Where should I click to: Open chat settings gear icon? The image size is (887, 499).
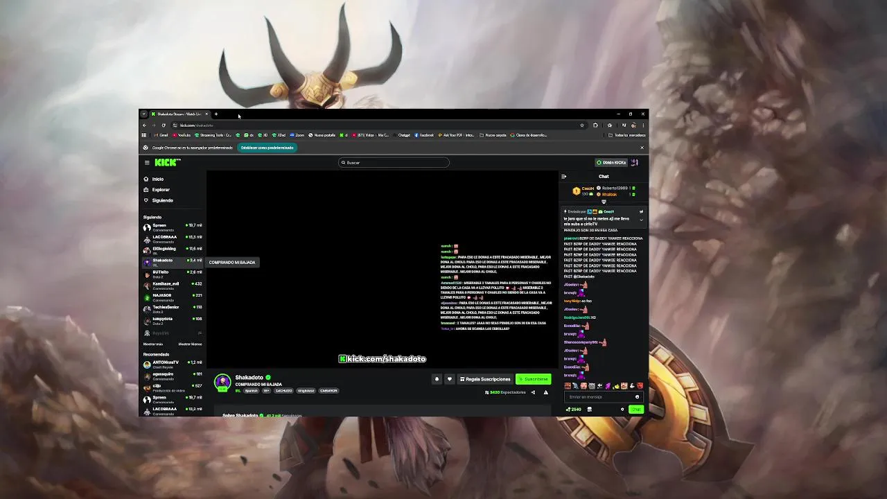point(622,410)
